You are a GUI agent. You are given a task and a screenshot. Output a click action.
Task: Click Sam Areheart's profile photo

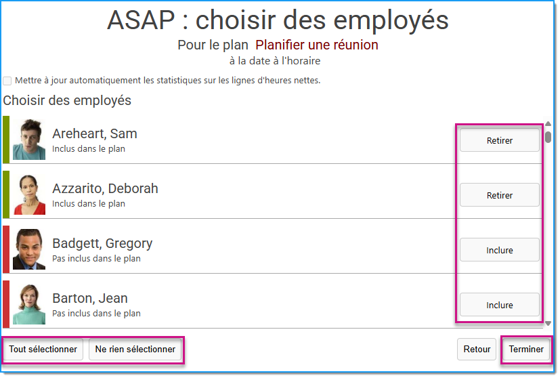(29, 140)
